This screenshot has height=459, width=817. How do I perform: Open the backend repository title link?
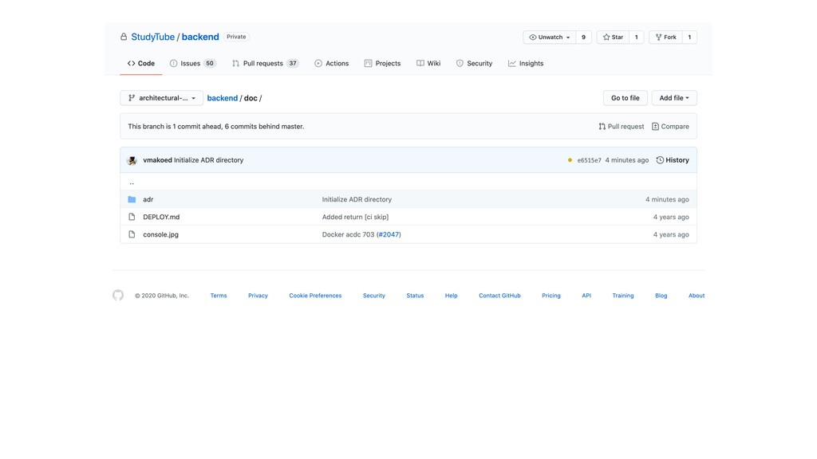coord(200,37)
